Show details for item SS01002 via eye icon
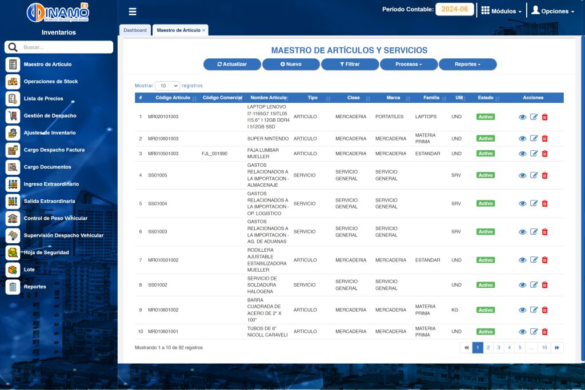Image resolution: width=585 pixels, height=390 pixels. point(522,285)
